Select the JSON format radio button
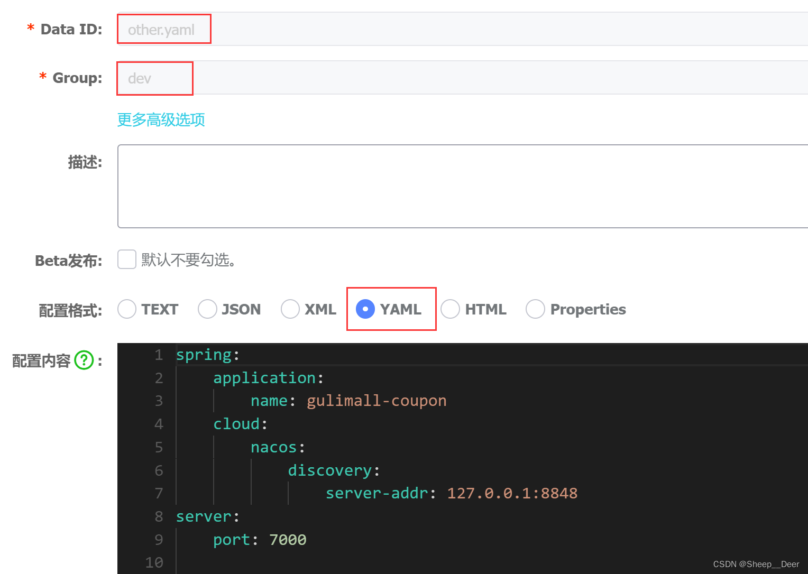 pos(207,309)
